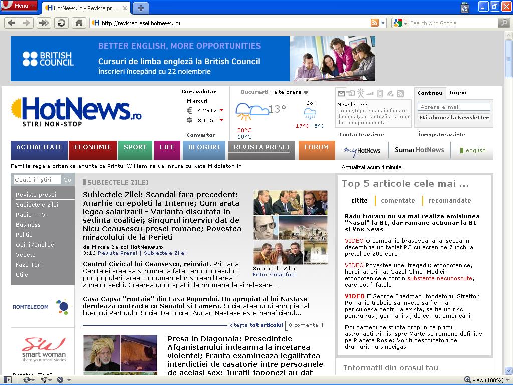Expand the address bar dropdown arrow
513x385 pixels.
(383, 23)
